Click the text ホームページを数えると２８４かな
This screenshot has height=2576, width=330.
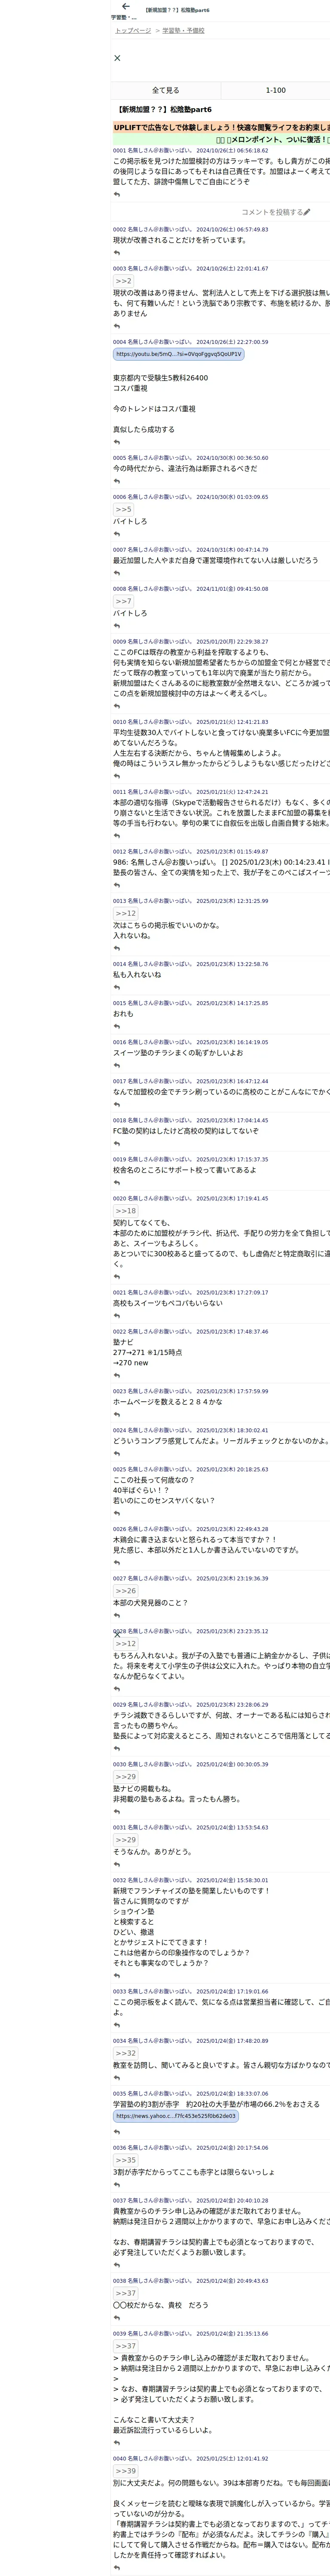point(168,1402)
